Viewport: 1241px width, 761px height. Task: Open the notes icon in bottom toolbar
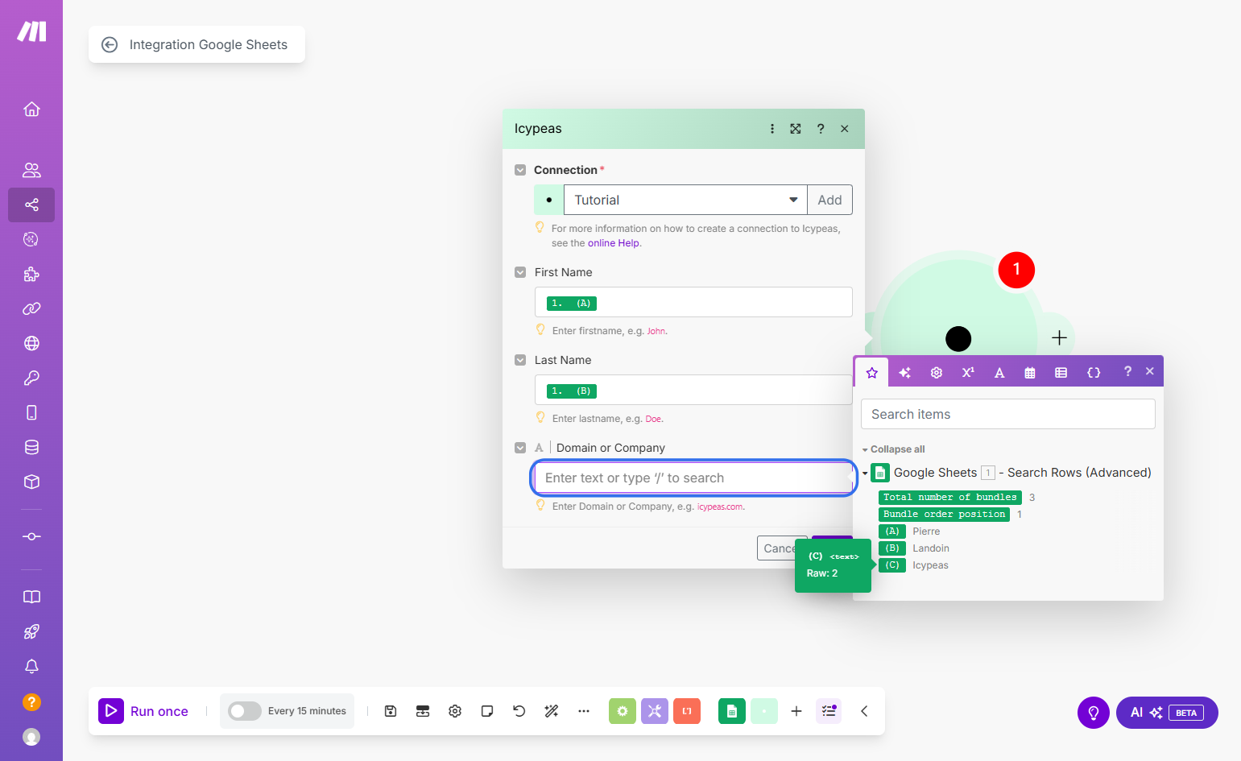click(x=487, y=711)
